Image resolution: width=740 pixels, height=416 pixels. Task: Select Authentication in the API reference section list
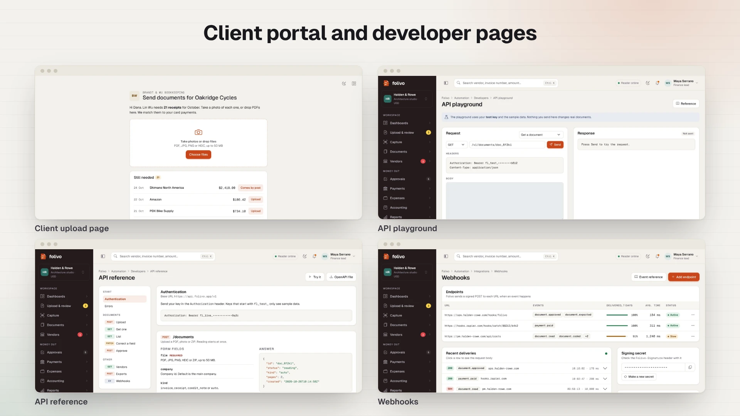124,299
